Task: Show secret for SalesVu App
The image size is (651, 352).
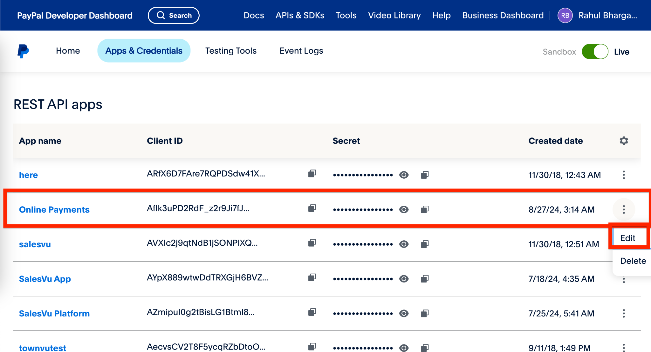Action: point(404,279)
